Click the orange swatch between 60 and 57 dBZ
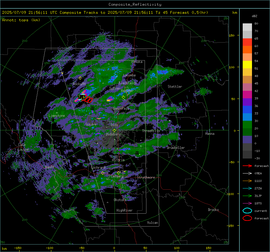270x252 pixels. [x=247, y=50]
